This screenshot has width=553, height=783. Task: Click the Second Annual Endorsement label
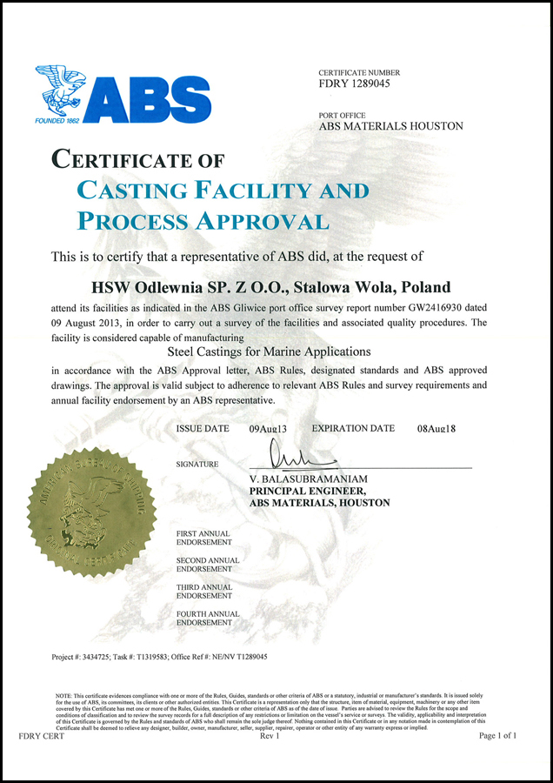(x=207, y=565)
